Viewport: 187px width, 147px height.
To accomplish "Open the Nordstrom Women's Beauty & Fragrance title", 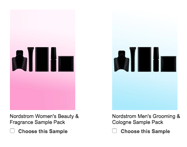I will coord(44,119).
